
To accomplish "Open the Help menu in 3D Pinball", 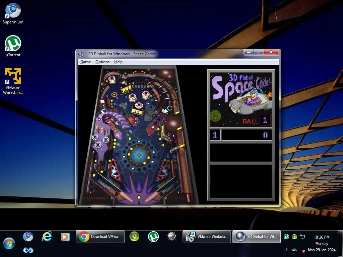I will pos(118,62).
